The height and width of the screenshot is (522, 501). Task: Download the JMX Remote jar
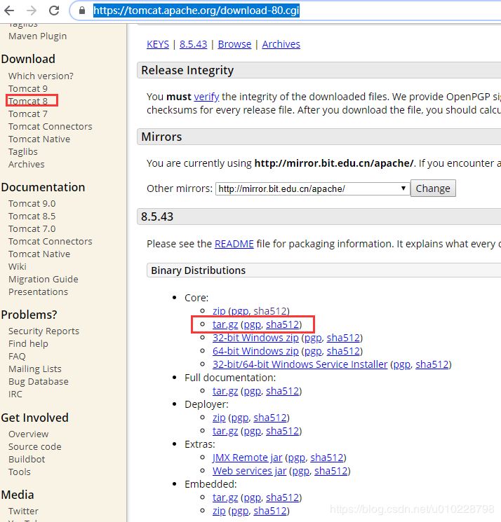(x=247, y=458)
